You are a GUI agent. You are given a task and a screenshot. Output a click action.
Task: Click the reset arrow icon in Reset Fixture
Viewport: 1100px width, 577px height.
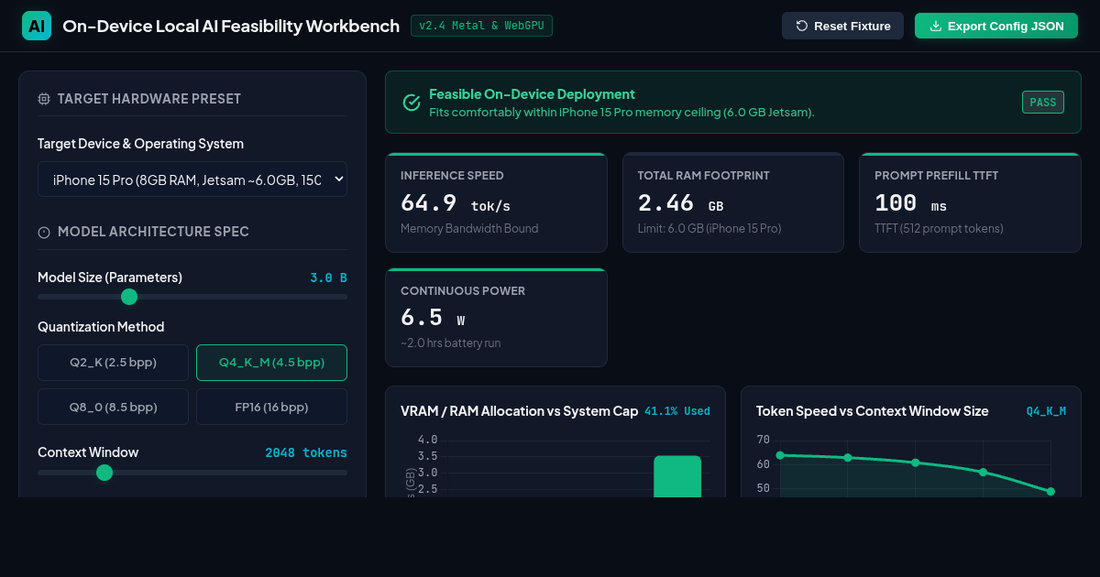tap(802, 26)
